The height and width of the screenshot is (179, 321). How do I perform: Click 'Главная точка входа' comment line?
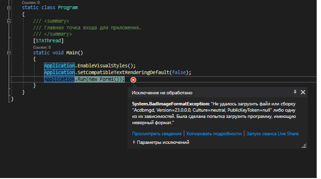[x=87, y=27]
